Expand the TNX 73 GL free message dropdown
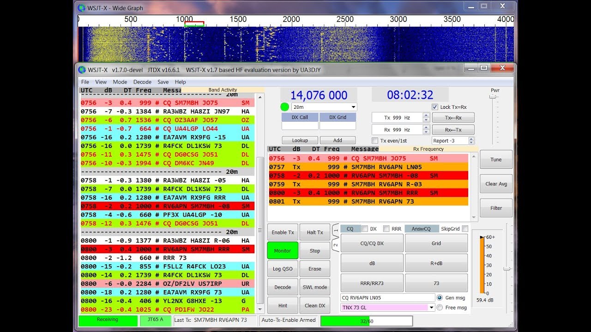This screenshot has width=591, height=332. click(x=432, y=308)
